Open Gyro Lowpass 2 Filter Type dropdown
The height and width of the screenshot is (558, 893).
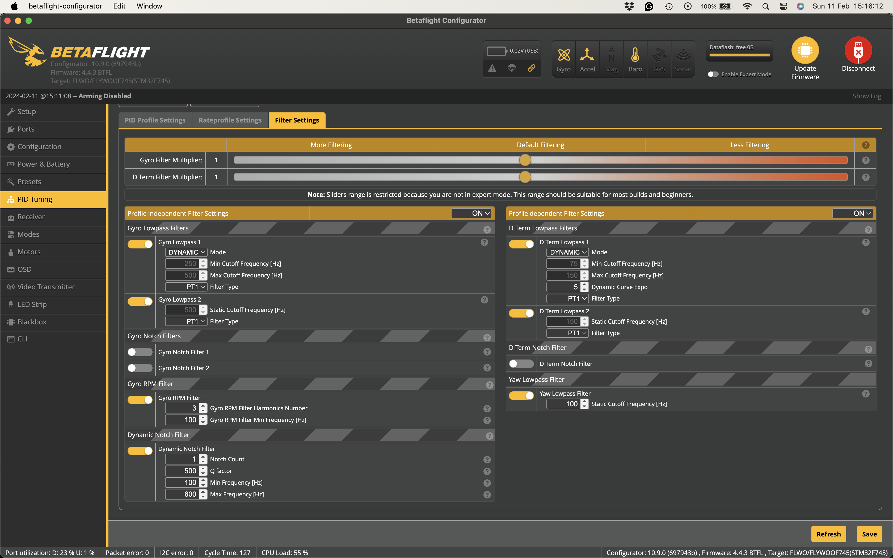click(186, 322)
